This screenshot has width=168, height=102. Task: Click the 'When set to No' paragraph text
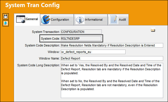coord(110,85)
